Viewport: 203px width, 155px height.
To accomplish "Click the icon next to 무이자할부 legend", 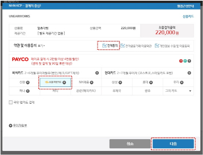I will point(10,126).
